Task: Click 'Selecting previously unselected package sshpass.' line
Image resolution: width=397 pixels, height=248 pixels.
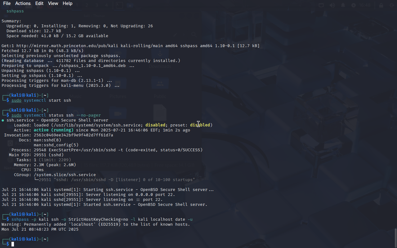Action: point(61,56)
